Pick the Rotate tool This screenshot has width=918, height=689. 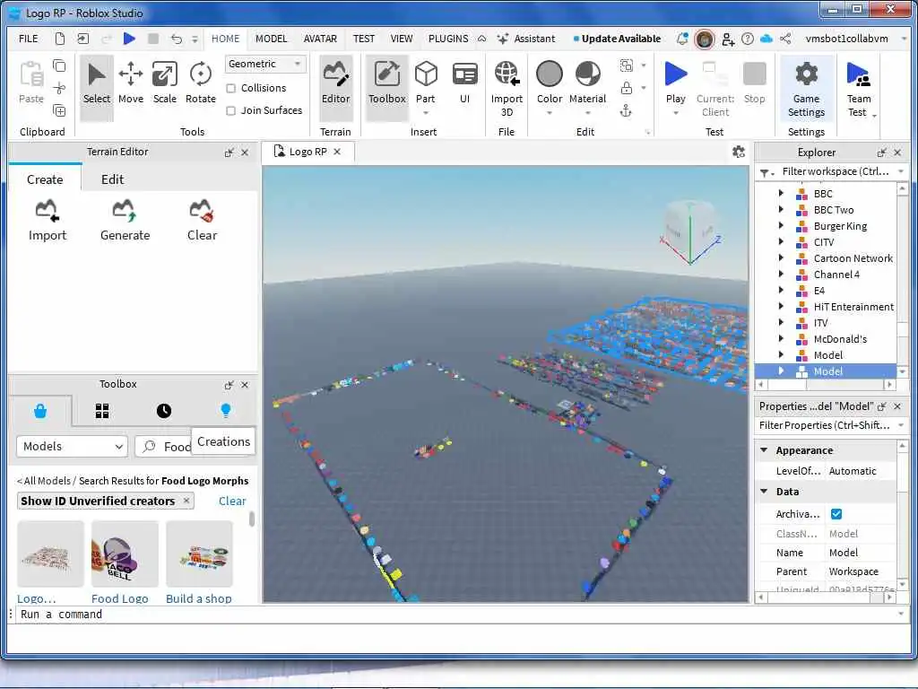[x=200, y=83]
